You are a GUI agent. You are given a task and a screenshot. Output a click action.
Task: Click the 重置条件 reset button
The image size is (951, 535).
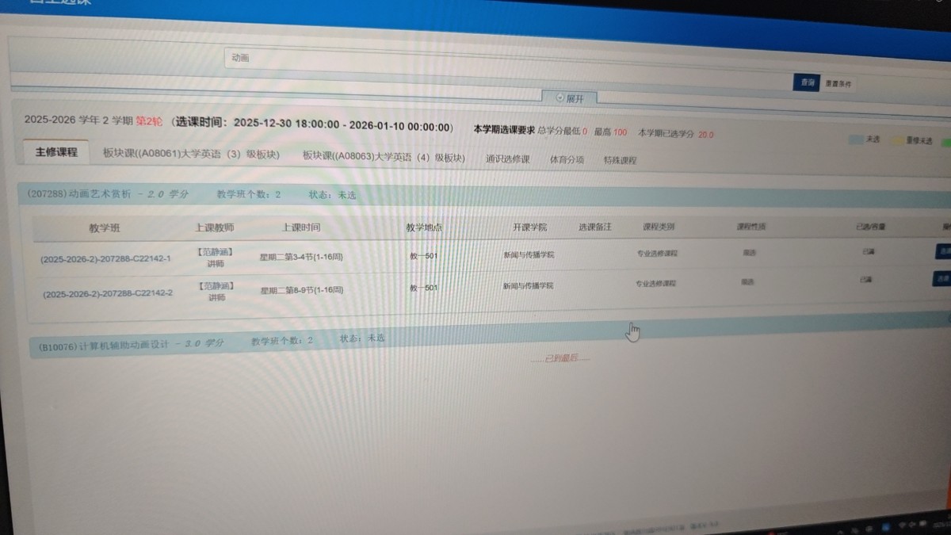[x=838, y=83]
